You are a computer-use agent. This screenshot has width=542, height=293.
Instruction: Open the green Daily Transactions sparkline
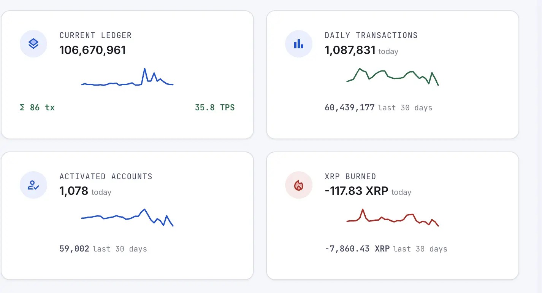[393, 77]
